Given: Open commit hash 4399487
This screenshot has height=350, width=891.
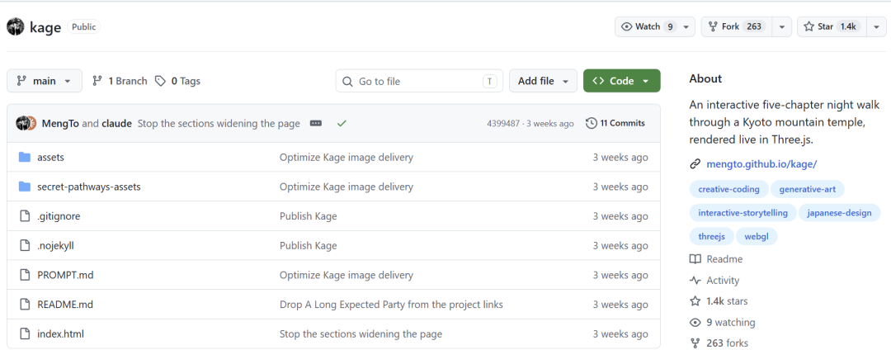Looking at the screenshot, I should click(503, 123).
